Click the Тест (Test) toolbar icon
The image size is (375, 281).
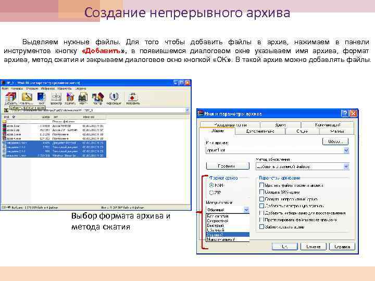coord(41,99)
